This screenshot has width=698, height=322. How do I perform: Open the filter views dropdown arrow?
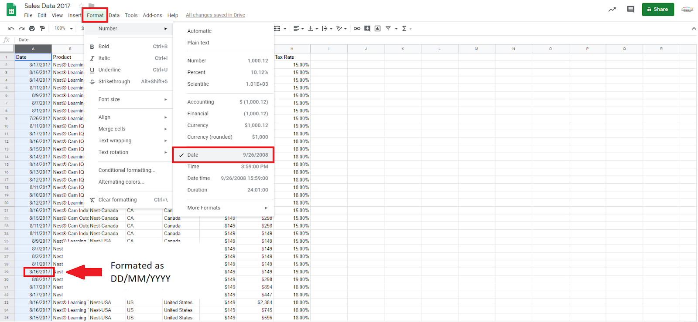click(396, 29)
